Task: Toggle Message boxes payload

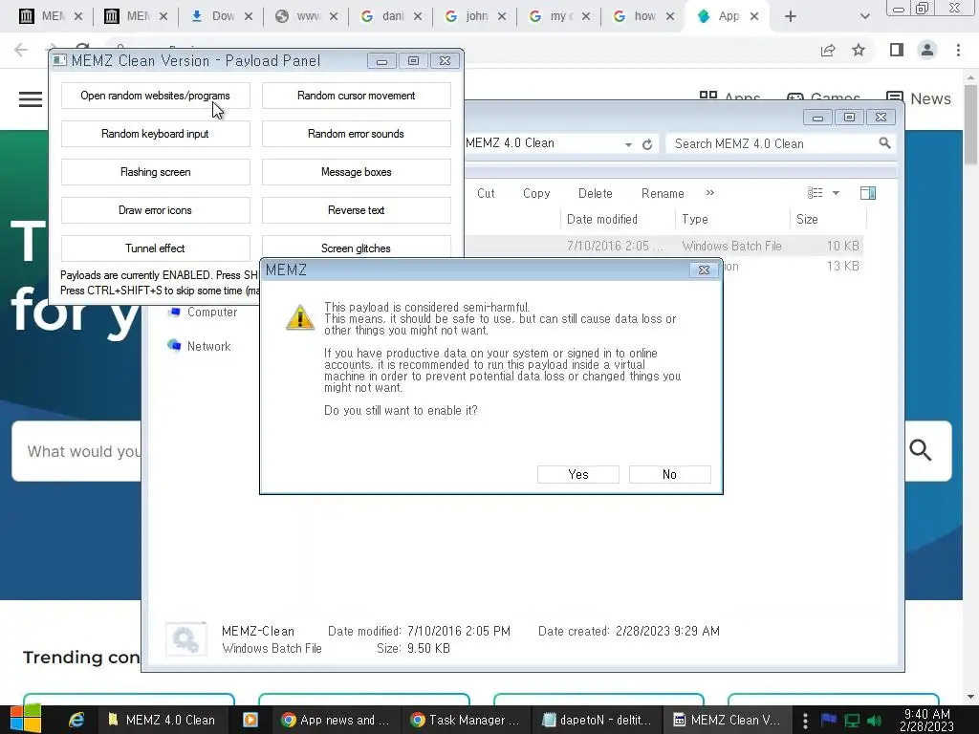Action: (x=356, y=172)
